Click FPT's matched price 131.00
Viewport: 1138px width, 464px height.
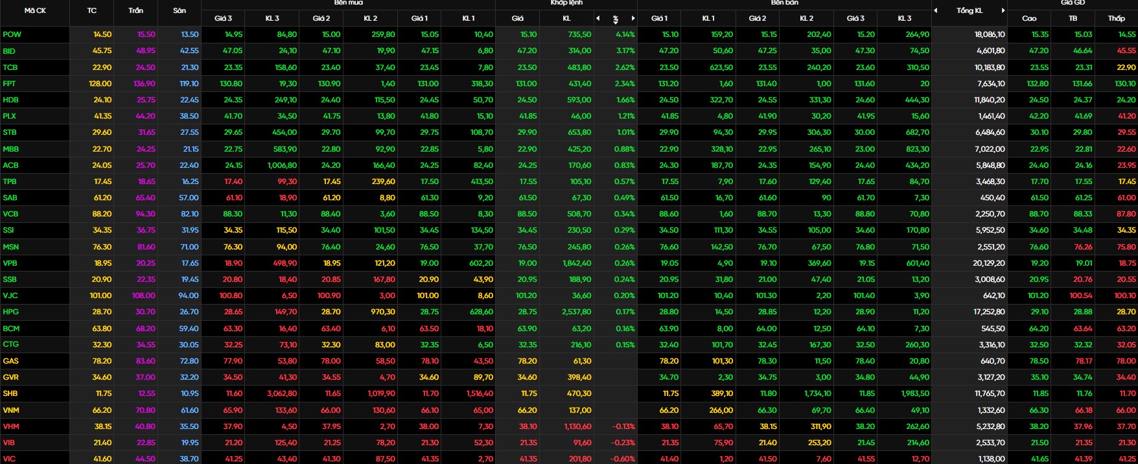[x=526, y=84]
